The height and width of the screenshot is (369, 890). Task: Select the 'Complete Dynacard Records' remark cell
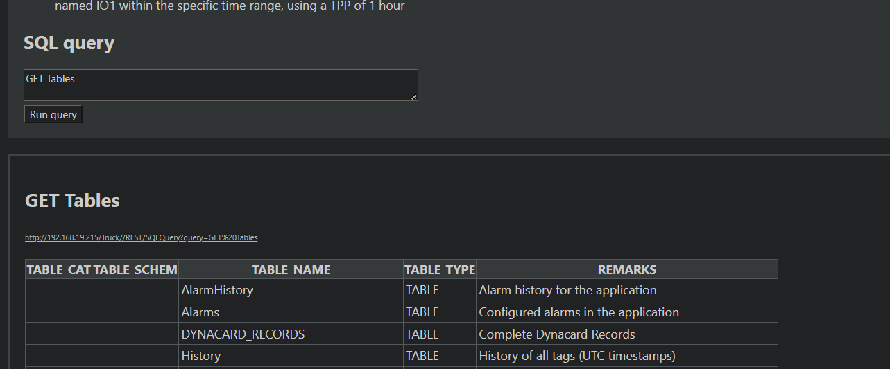[557, 334]
